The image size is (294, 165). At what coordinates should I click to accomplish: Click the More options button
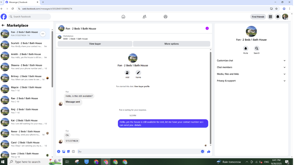tap(172, 44)
